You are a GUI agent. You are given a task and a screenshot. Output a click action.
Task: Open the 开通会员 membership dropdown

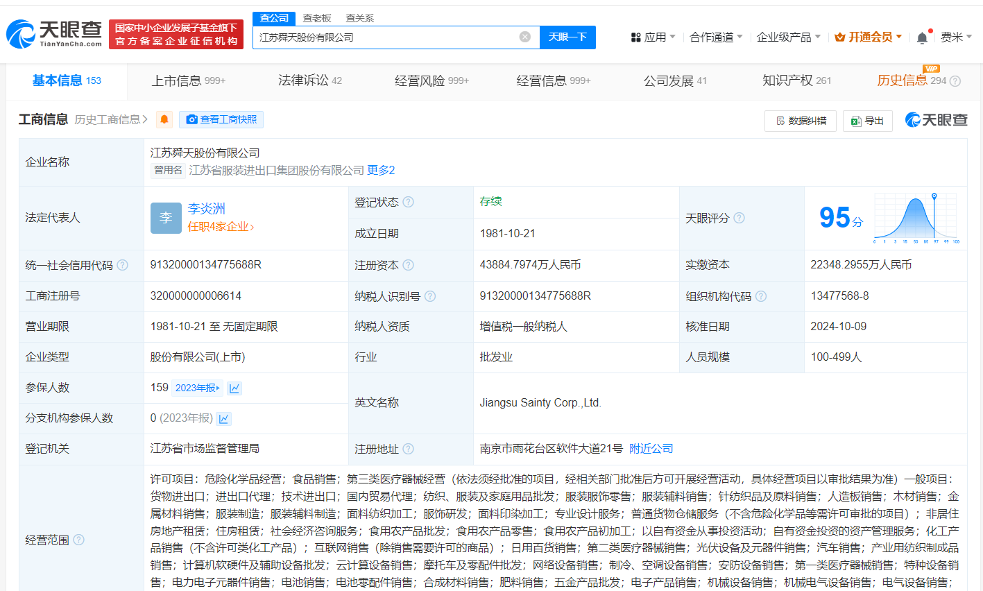(x=868, y=37)
